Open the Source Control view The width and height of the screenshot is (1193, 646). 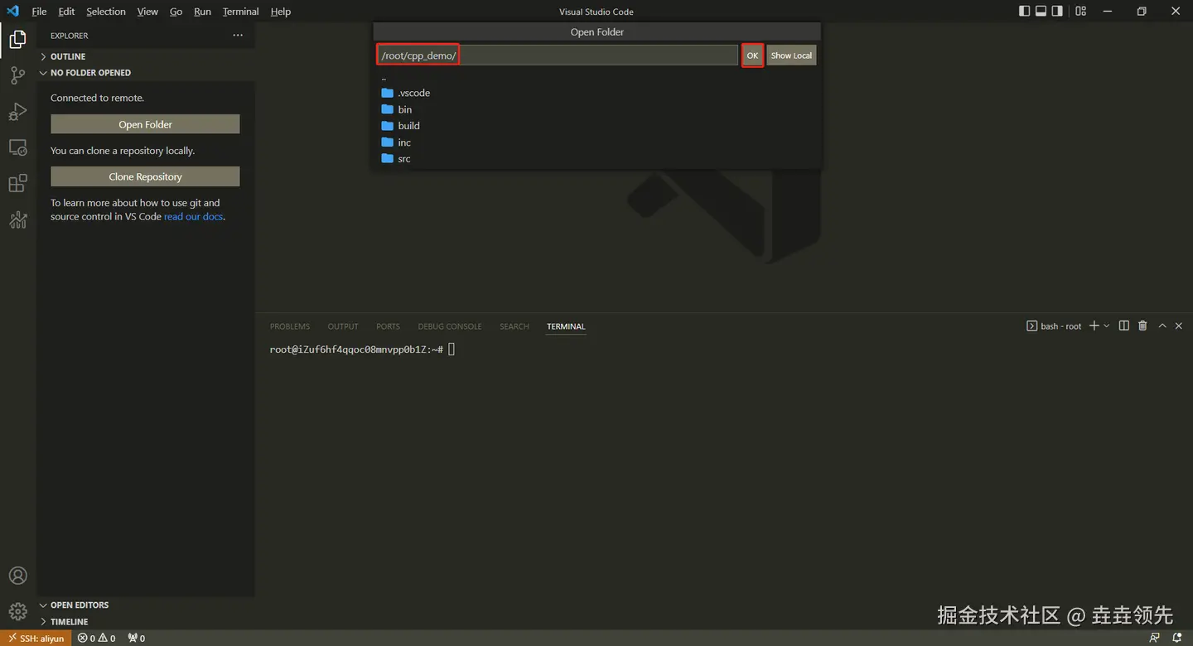(17, 75)
